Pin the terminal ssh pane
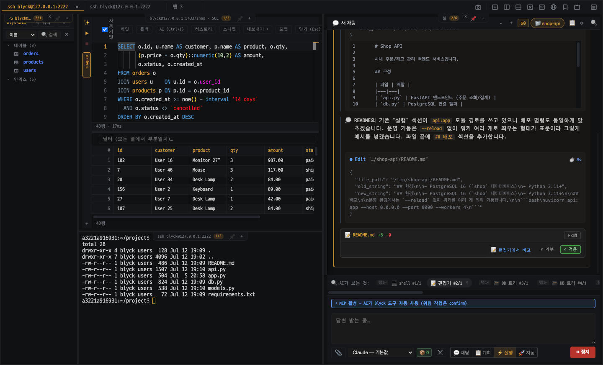 coord(232,236)
